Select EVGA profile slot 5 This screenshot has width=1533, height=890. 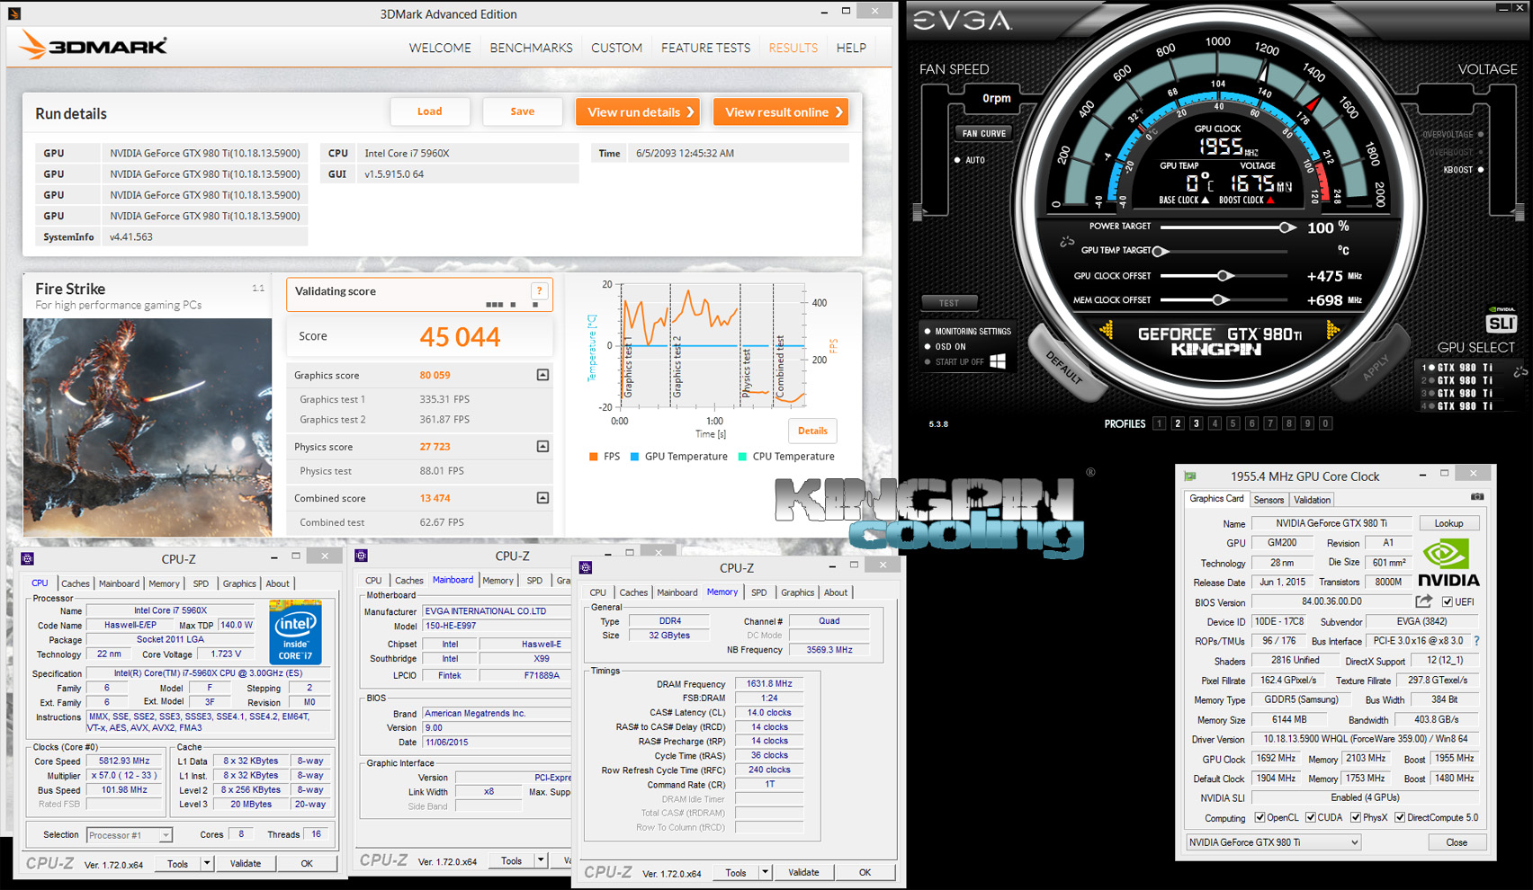[x=1233, y=423]
